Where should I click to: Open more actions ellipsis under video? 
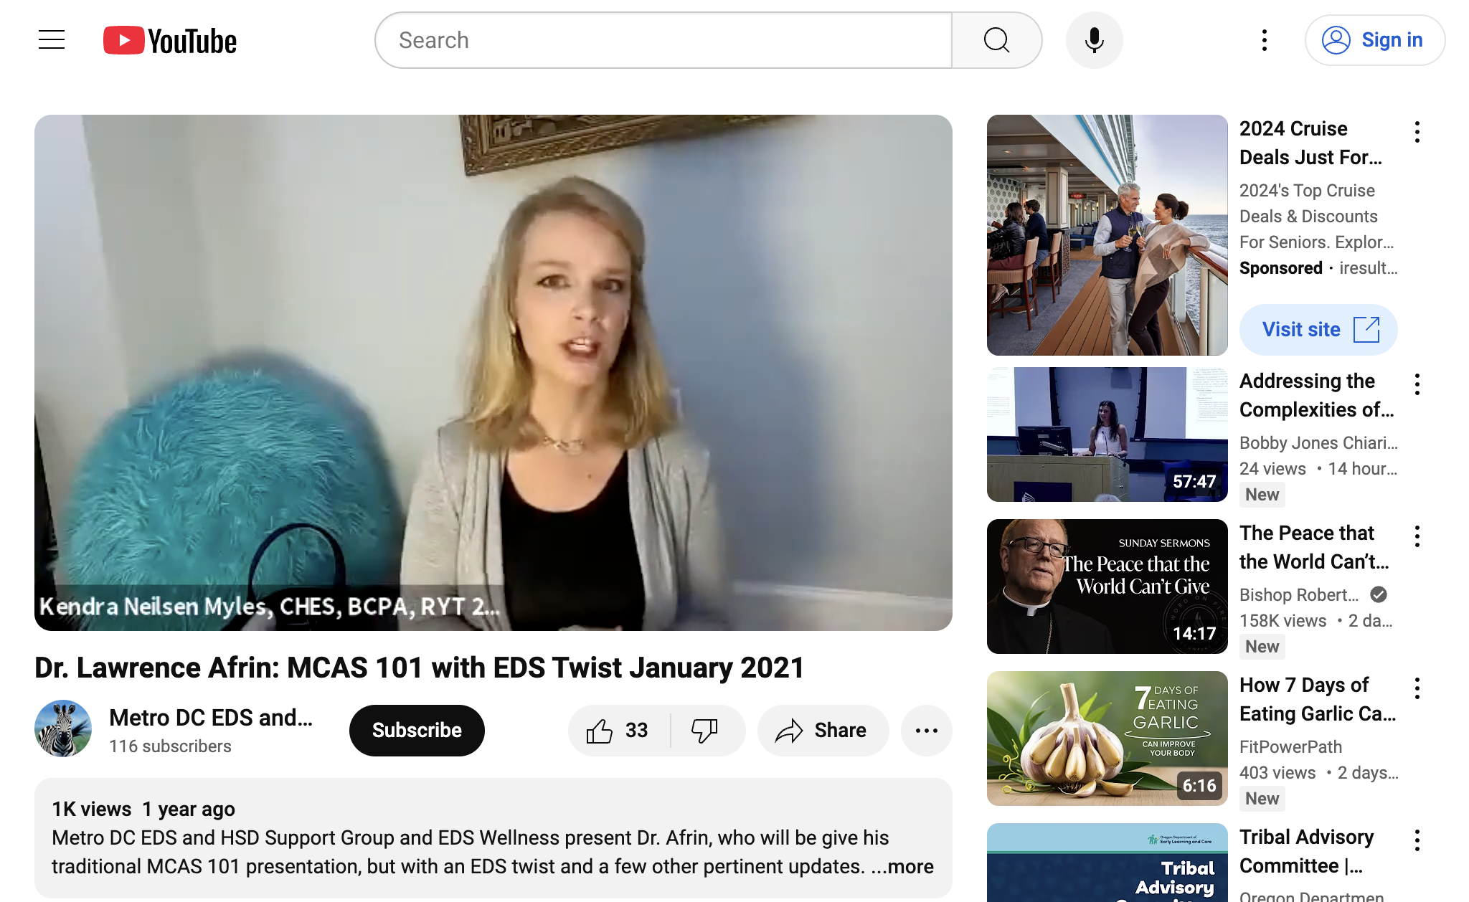[x=926, y=731]
